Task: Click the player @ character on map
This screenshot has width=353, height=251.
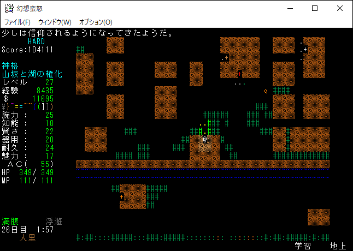Action: point(205,139)
